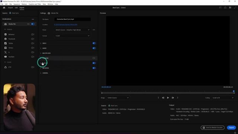Open the Help menu
Image resolution: width=238 pixels, height=134 pixels.
pos(56,4)
